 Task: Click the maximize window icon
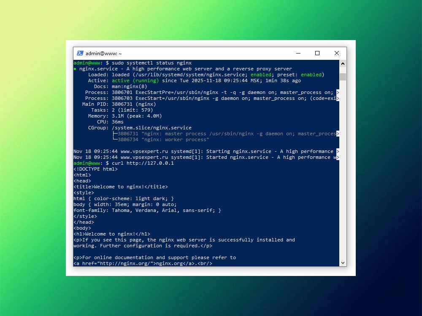click(317, 53)
